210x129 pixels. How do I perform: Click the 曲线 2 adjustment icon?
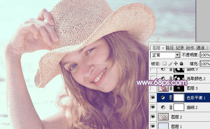(163, 107)
